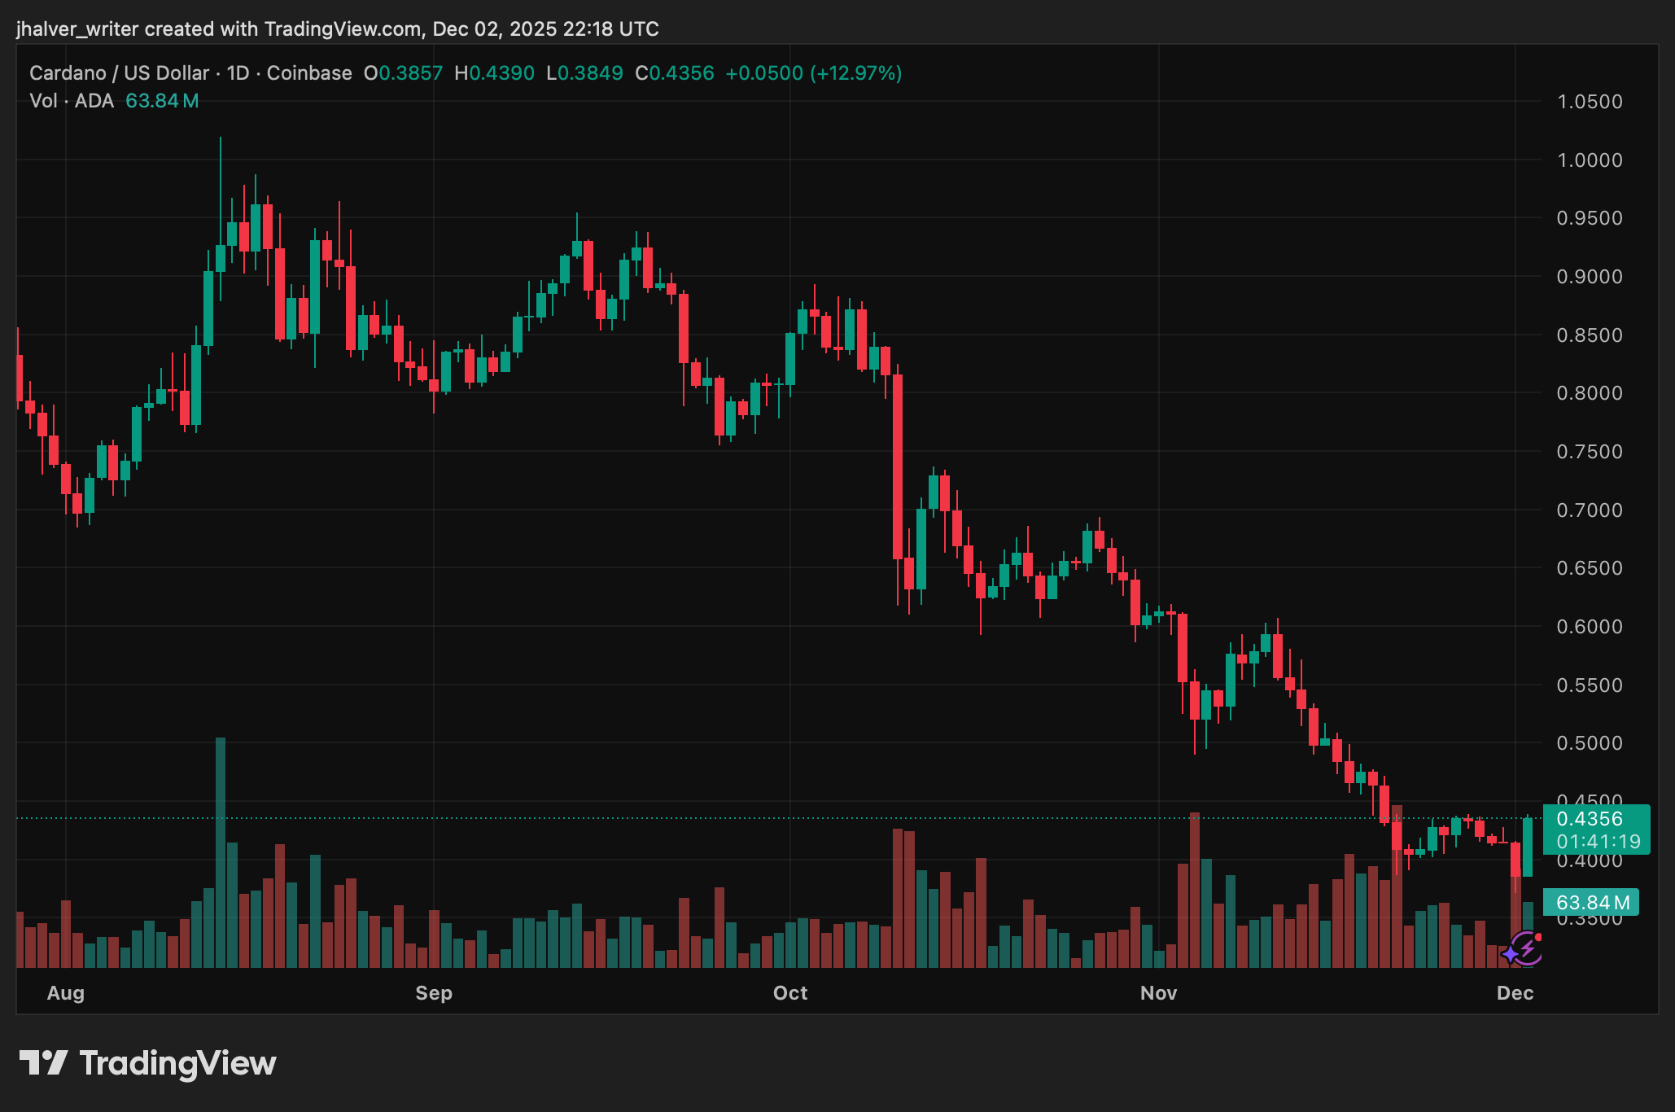Screen dimensions: 1675x1112
Task: Click the last green candle near December
Action: [x=1528, y=847]
